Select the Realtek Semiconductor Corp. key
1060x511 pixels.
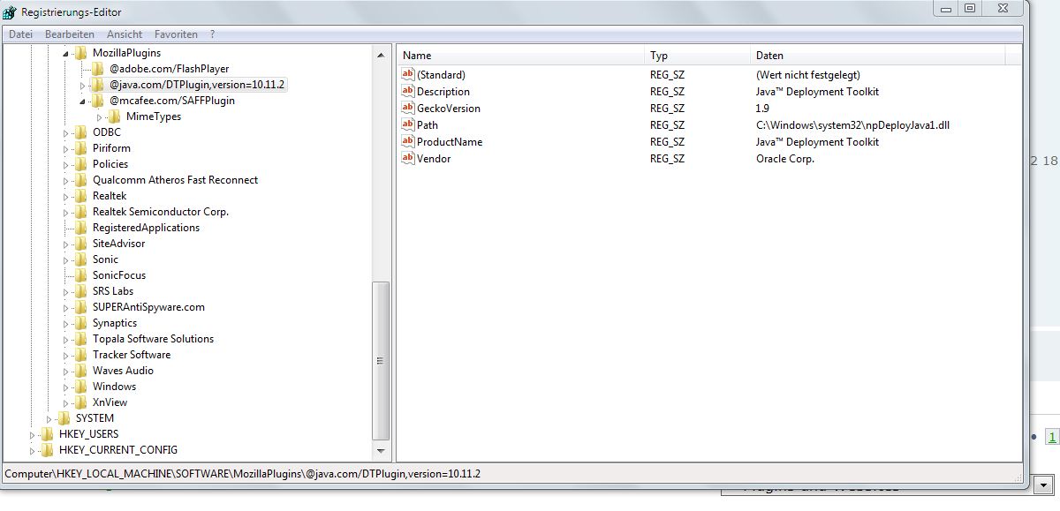tap(161, 212)
